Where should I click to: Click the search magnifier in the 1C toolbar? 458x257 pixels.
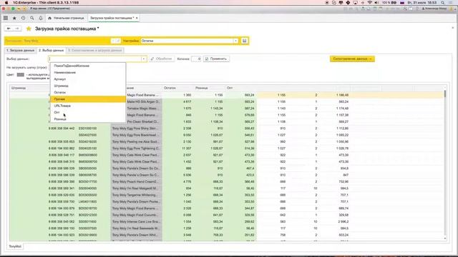(x=31, y=18)
